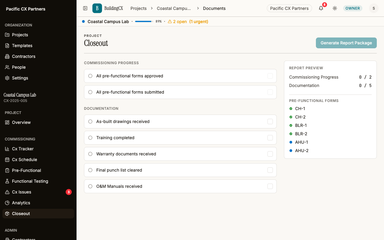
Task: Click the Documents breadcrumb
Action: click(x=214, y=8)
